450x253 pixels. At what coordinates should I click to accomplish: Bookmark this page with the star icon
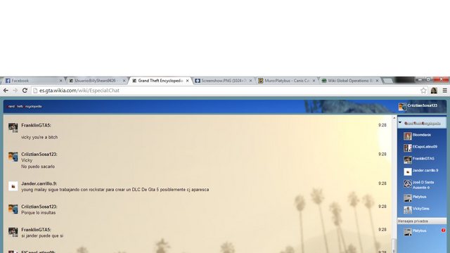[x=423, y=91]
